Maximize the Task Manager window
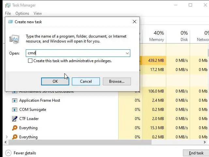The image size is (209, 157). click(x=190, y=5)
